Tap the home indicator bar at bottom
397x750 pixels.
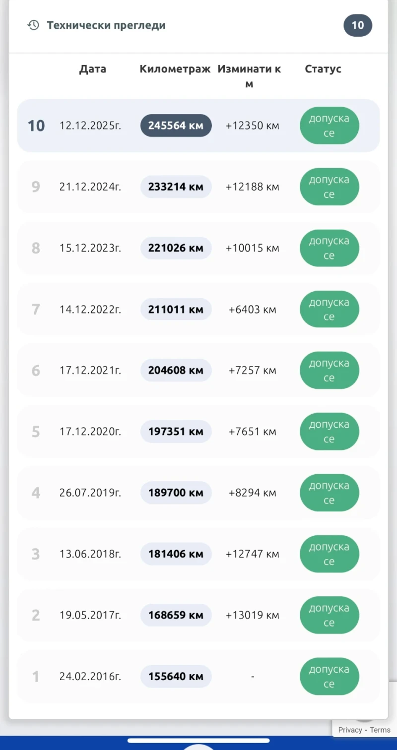point(198,741)
